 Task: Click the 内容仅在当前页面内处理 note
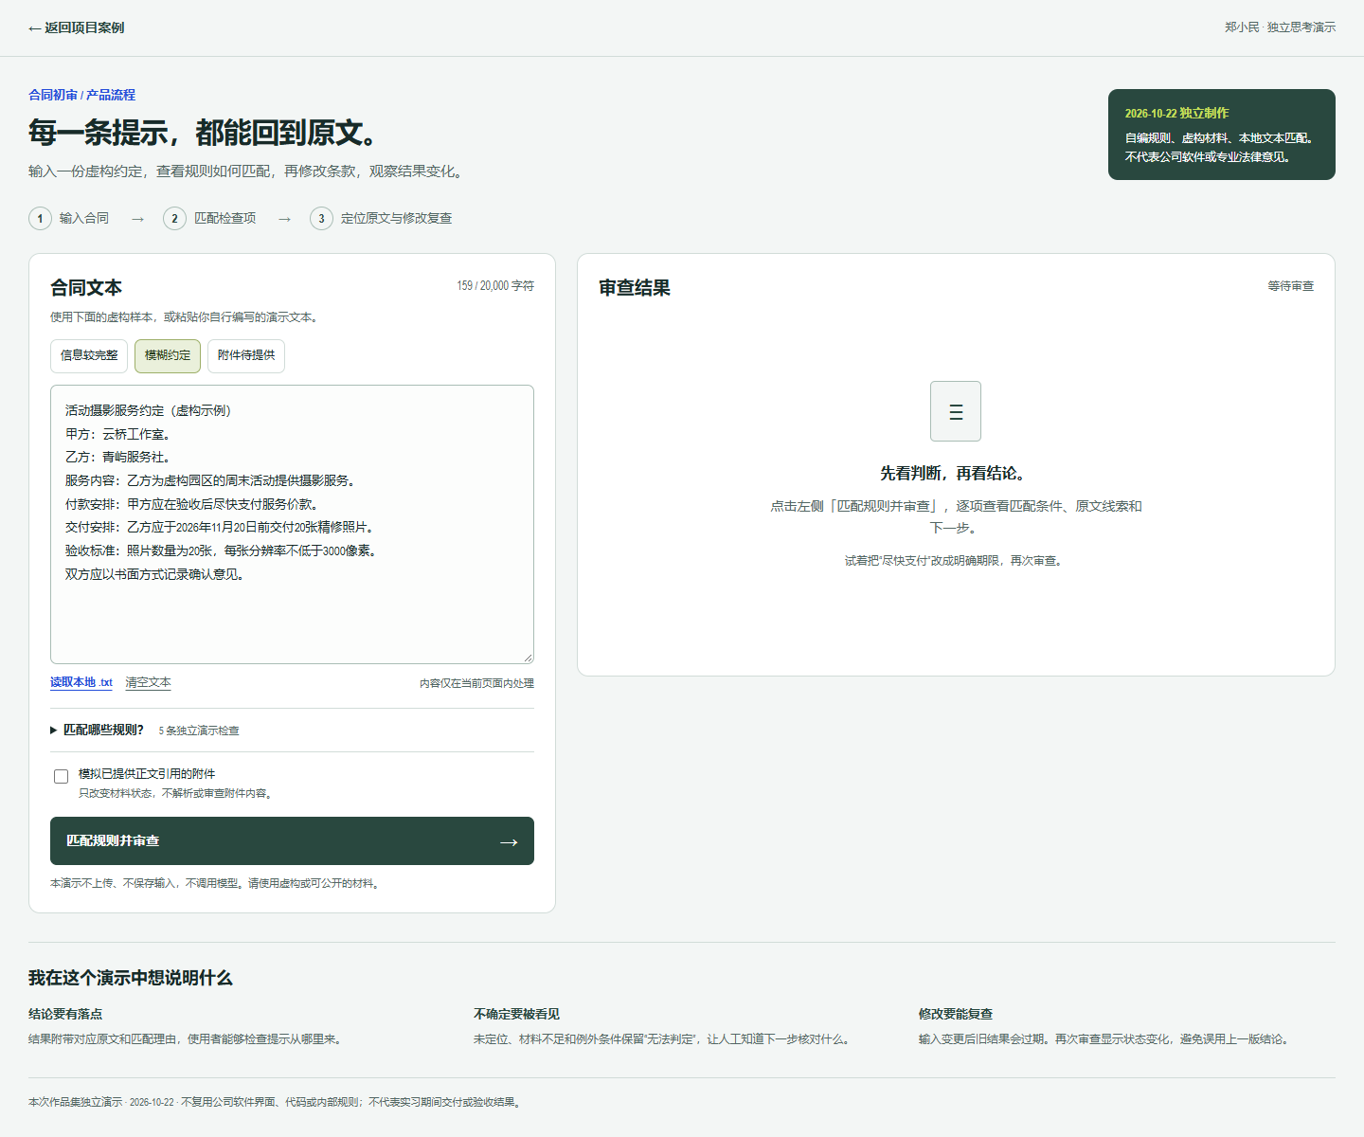tap(476, 683)
